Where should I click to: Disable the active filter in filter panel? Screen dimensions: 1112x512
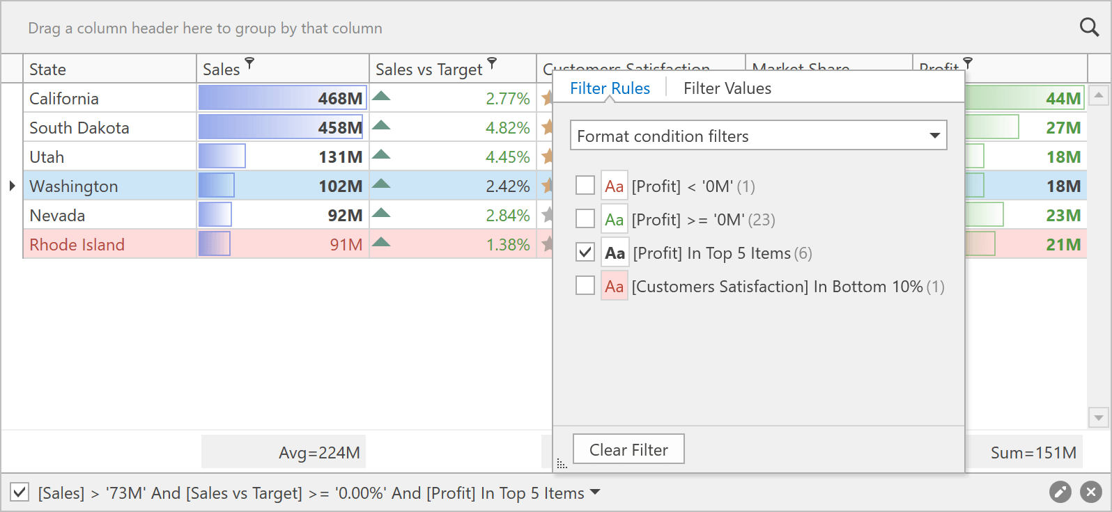(20, 493)
